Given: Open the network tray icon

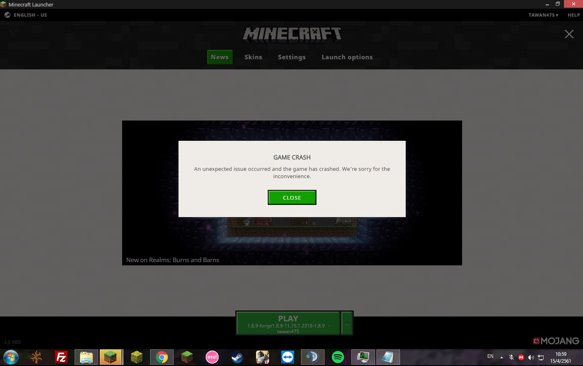Looking at the screenshot, I should pyautogui.click(x=541, y=357).
